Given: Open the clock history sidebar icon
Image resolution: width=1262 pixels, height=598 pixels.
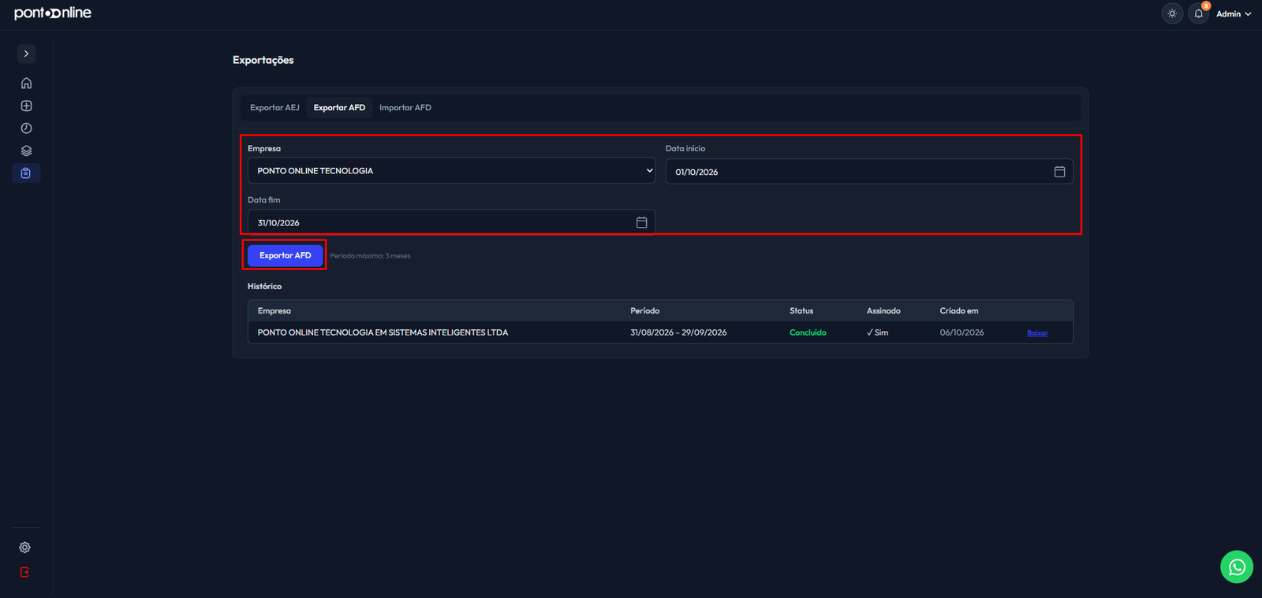Looking at the screenshot, I should (26, 128).
